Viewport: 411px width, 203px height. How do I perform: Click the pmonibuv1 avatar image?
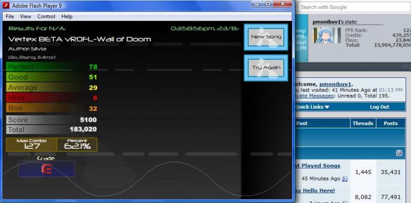coord(325,36)
